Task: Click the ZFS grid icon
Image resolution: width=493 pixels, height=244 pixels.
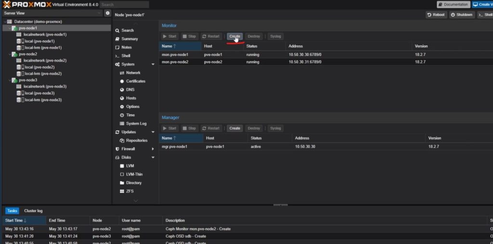Action: tap(122, 191)
